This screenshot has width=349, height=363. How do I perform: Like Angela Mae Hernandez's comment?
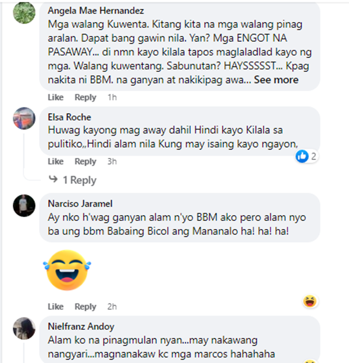pos(55,97)
